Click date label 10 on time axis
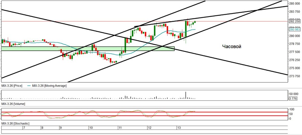Screen dimensions: 302x135 click(91, 128)
